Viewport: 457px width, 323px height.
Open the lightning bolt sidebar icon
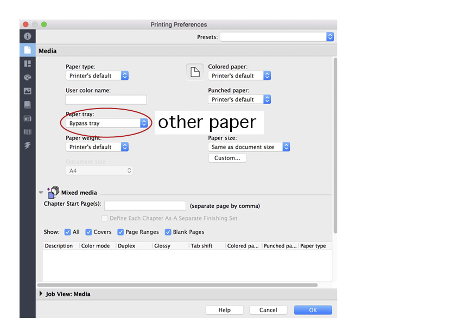(27, 145)
